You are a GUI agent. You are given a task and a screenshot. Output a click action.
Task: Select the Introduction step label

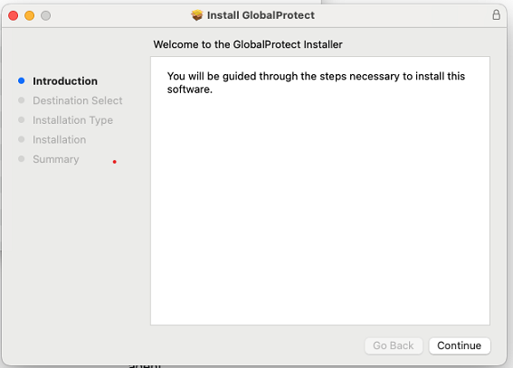(x=65, y=81)
